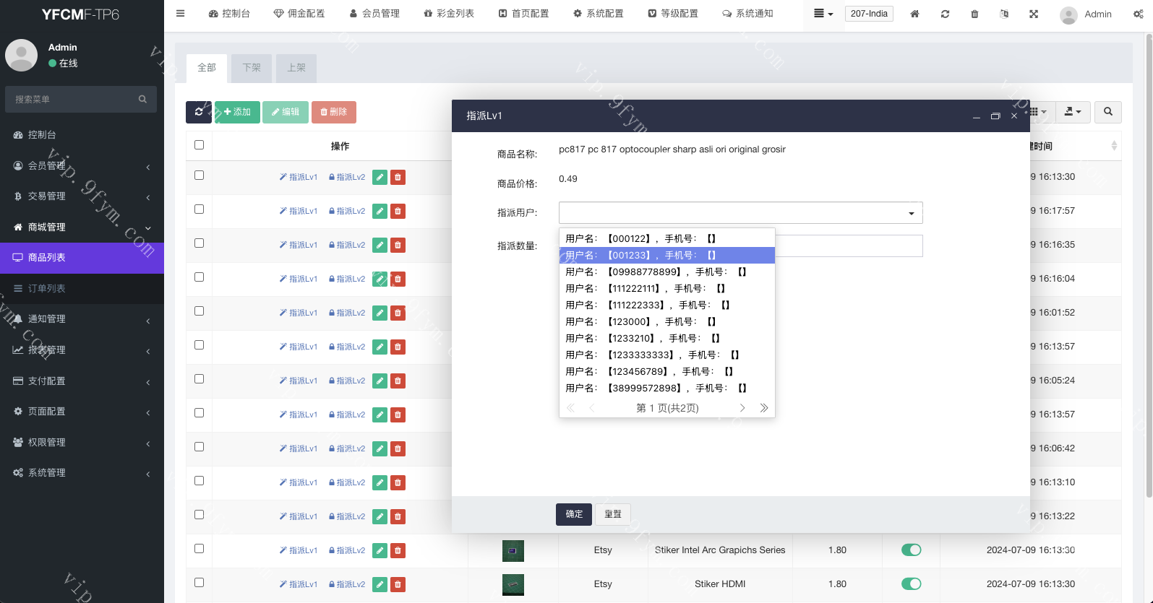The image size is (1153, 603).
Task: Click green edit pencil in first row
Action: 380,177
